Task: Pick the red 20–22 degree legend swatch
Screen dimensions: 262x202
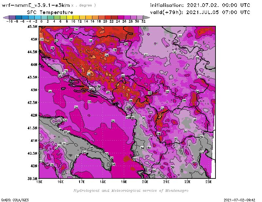Action: coord(108,17)
